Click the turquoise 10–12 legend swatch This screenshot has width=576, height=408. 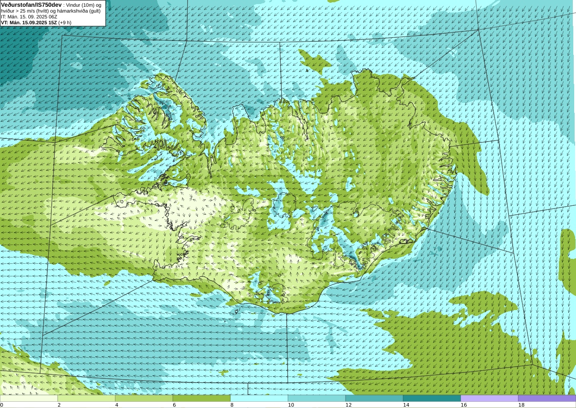[x=317, y=398]
